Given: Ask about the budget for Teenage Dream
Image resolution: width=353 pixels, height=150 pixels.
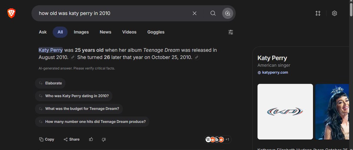Looking at the screenshot, I should coord(79,108).
